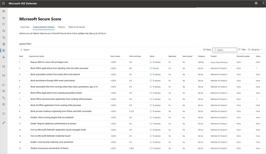
Task: Sort by Points achieved column header
Action: pyautogui.click(x=135, y=56)
